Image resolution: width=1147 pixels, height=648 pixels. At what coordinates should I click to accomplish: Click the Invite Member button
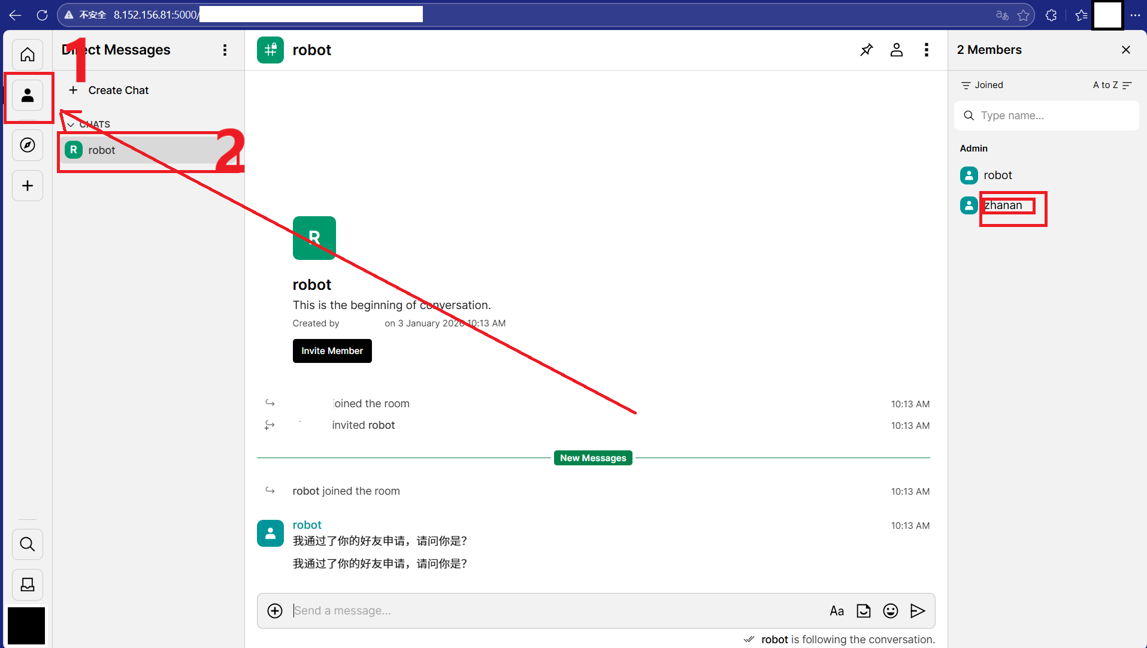click(332, 351)
